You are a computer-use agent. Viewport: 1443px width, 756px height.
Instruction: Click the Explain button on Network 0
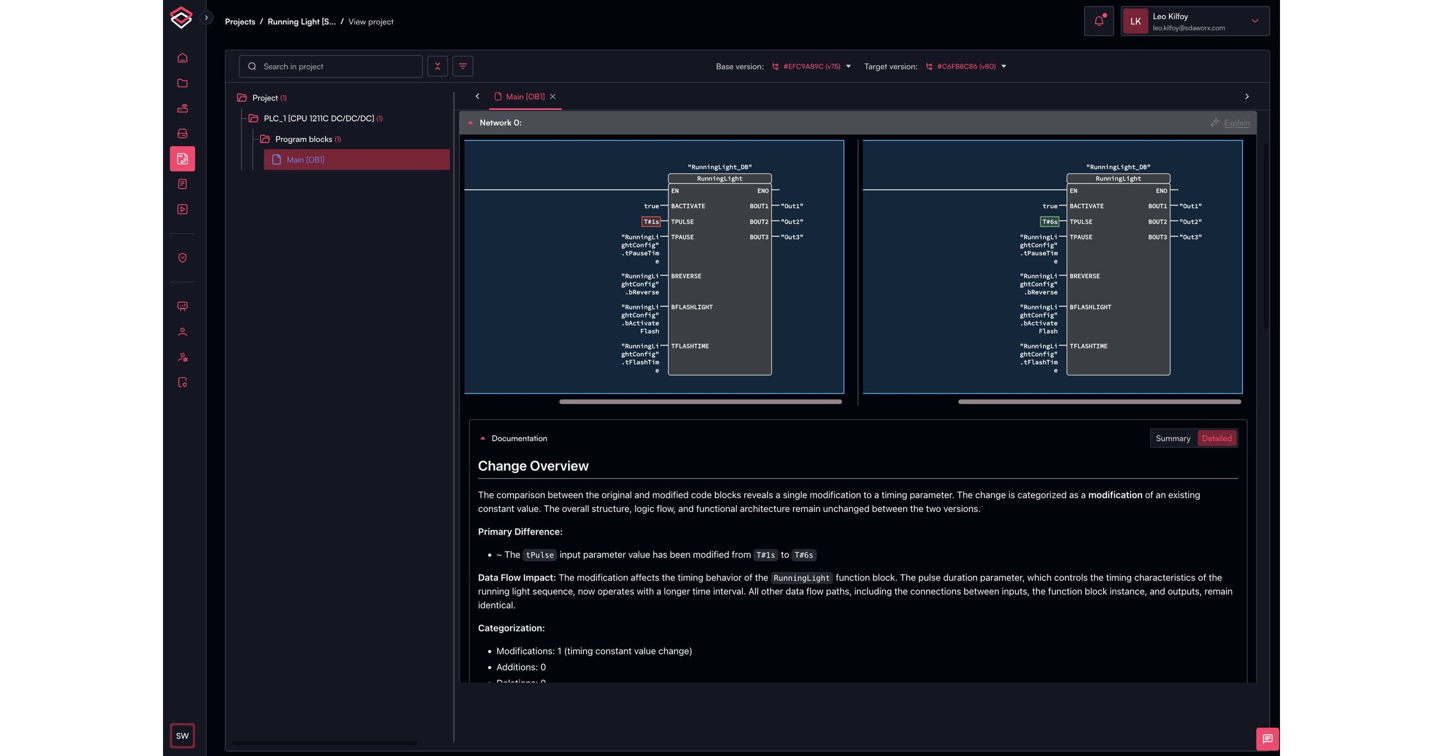(x=1231, y=123)
